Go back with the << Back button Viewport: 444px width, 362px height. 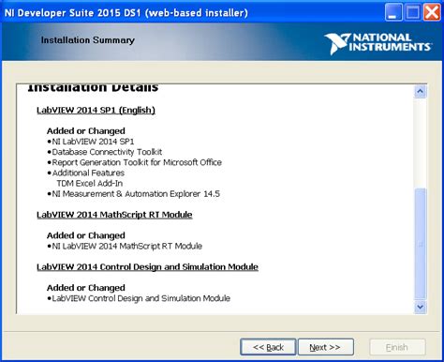(268, 347)
